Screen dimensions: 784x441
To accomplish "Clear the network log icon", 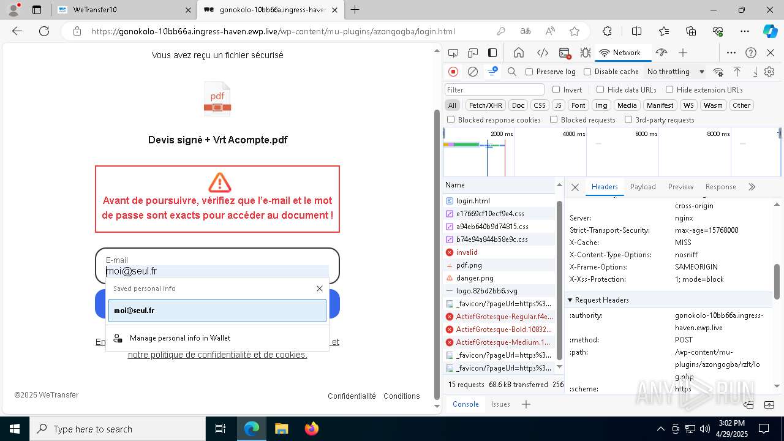I will [x=473, y=72].
